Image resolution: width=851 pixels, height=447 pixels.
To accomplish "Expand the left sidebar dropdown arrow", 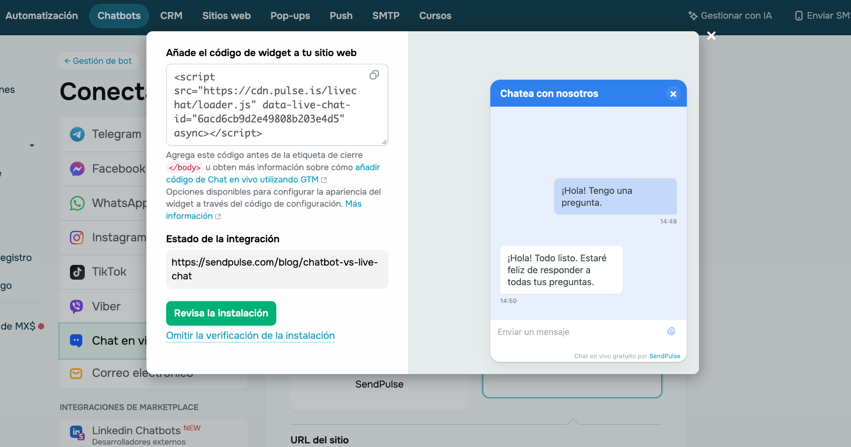I will tap(32, 146).
